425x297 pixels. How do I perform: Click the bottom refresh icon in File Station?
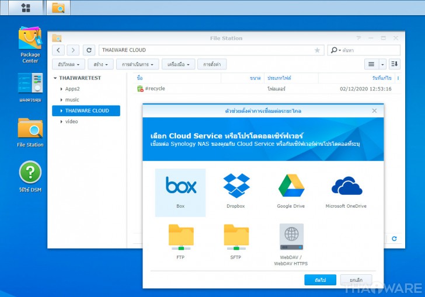[x=395, y=239]
